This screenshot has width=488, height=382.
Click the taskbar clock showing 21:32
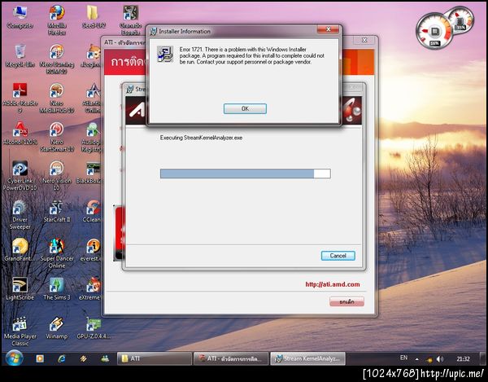463,359
